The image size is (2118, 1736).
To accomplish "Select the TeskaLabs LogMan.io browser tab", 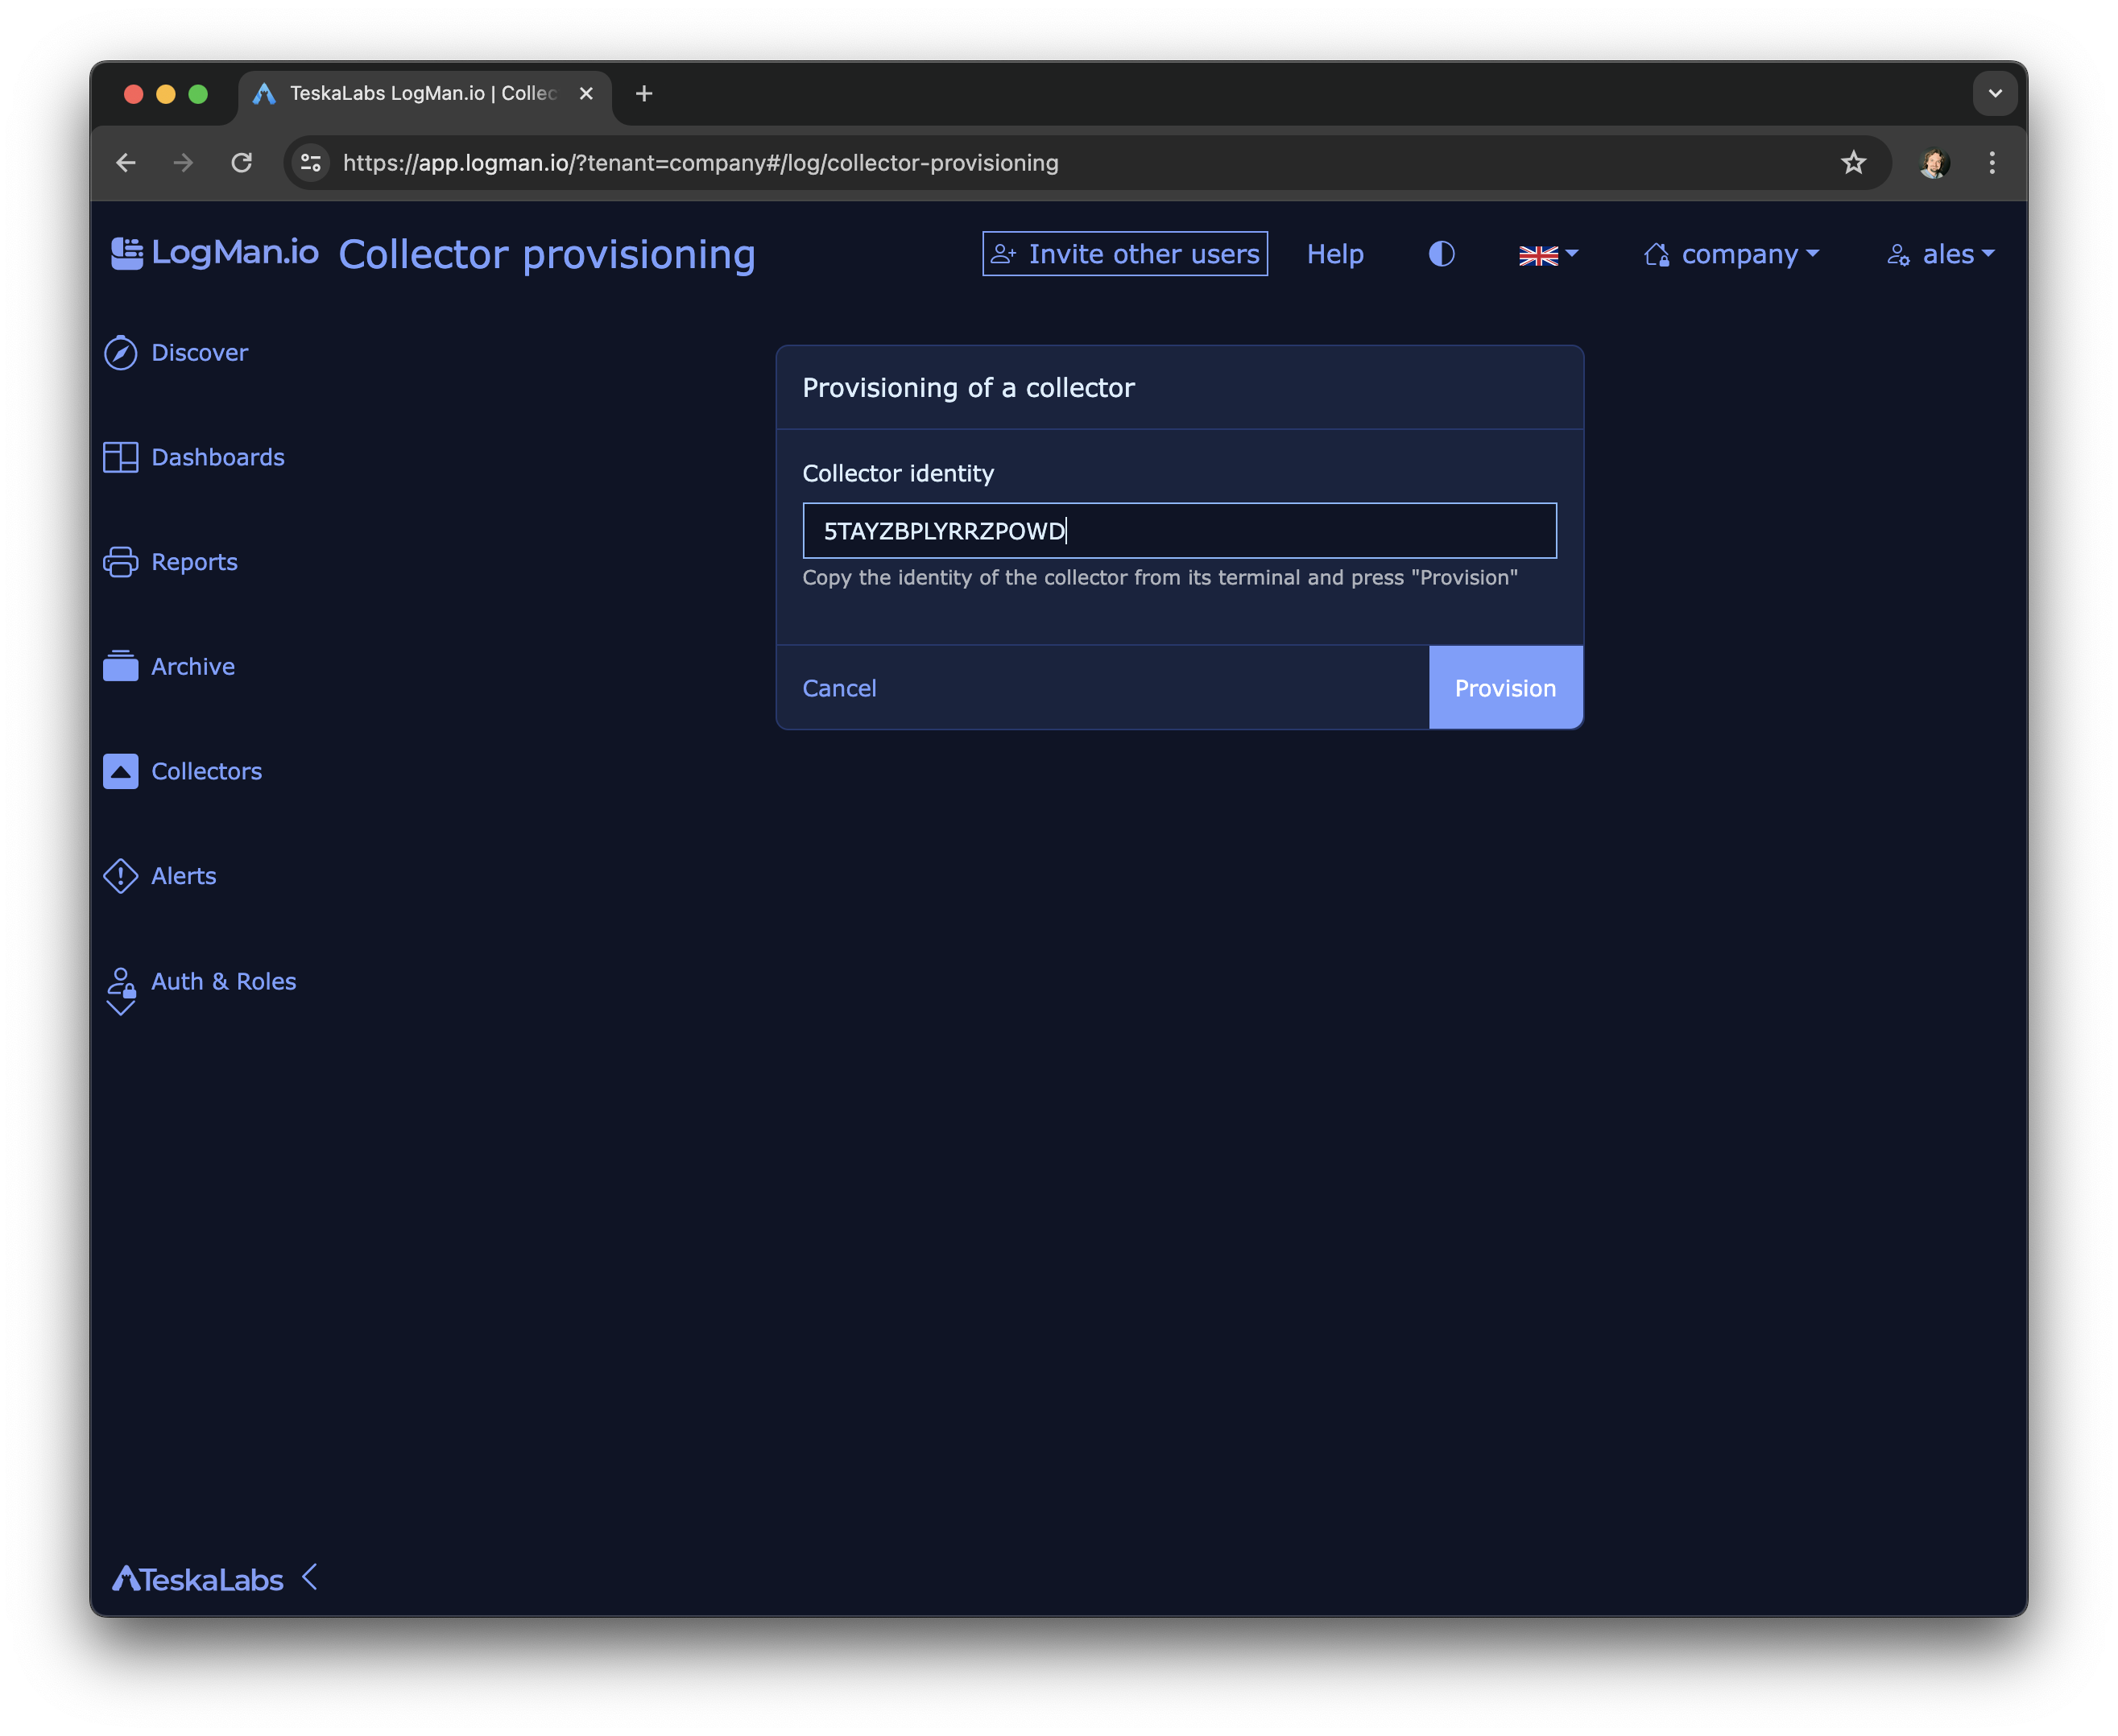I will click(x=422, y=94).
